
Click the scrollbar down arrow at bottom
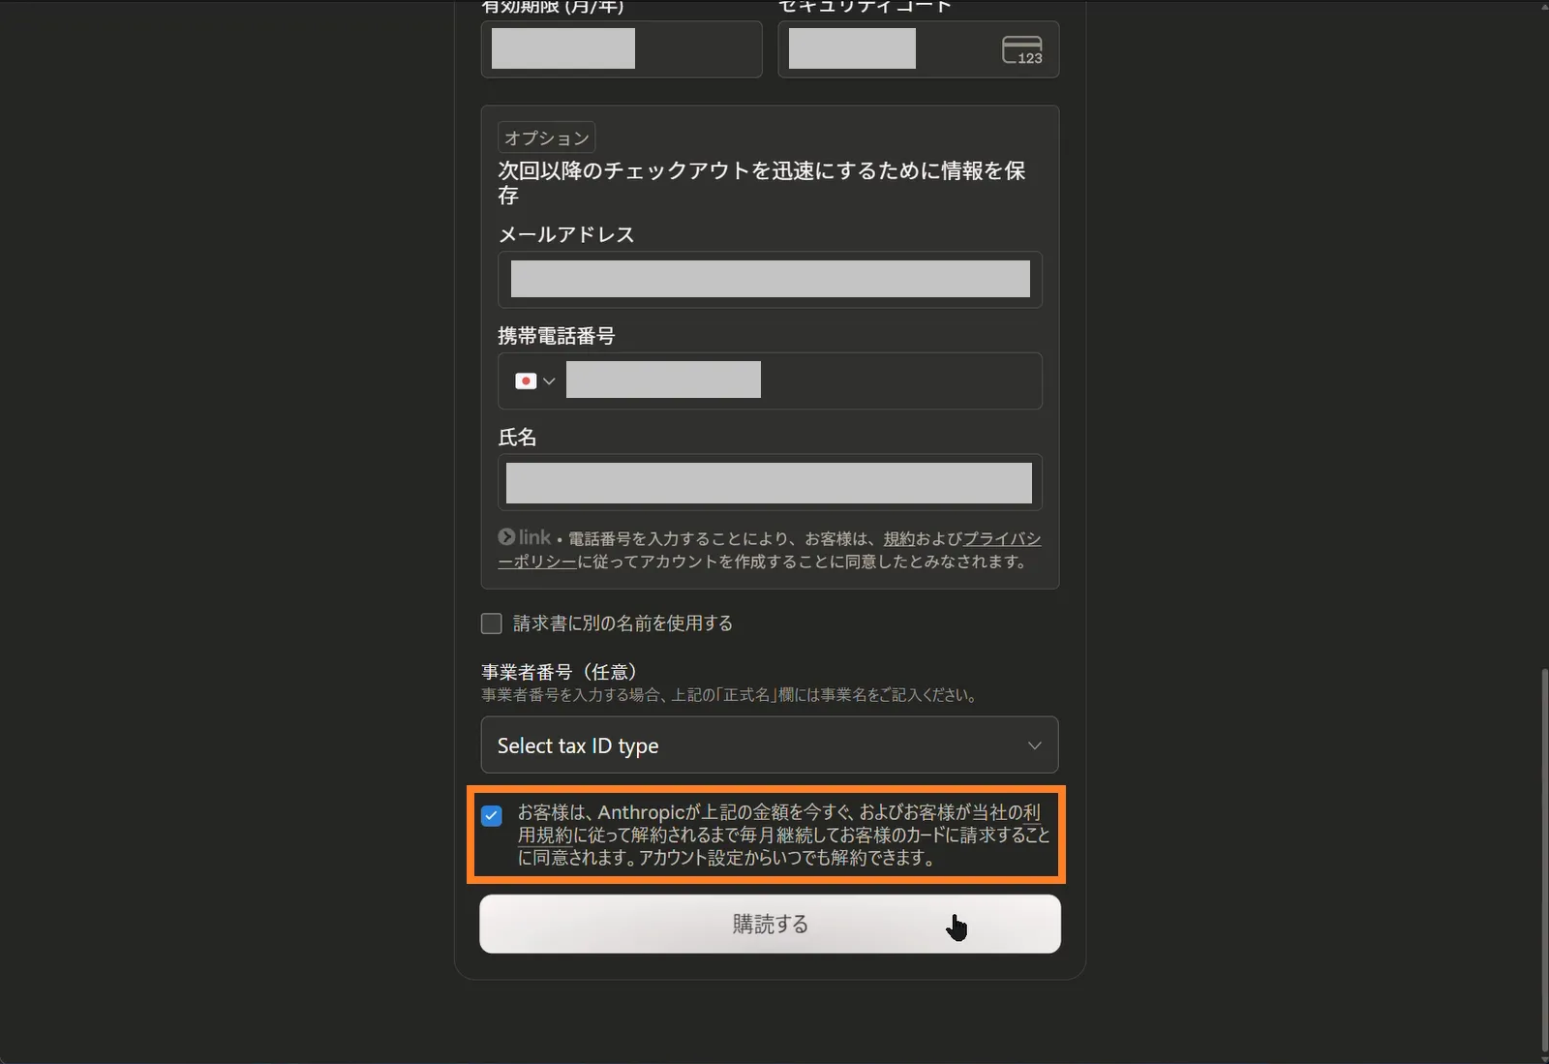tap(1543, 1056)
